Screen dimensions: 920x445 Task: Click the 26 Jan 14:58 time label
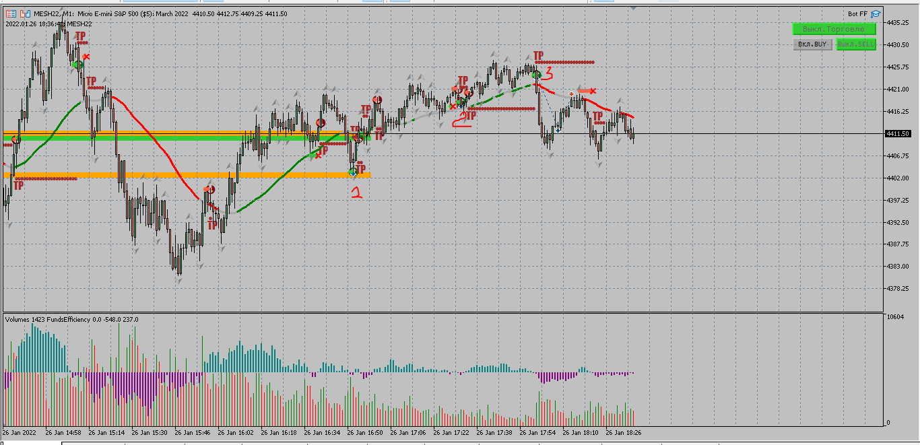pos(63,433)
